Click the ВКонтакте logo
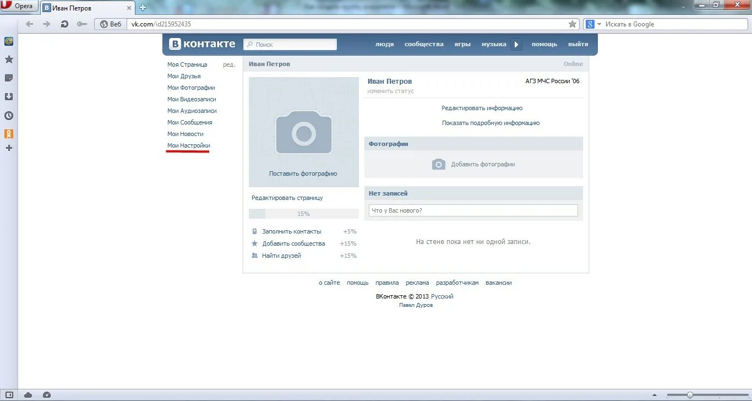This screenshot has height=401, width=752. pos(202,44)
